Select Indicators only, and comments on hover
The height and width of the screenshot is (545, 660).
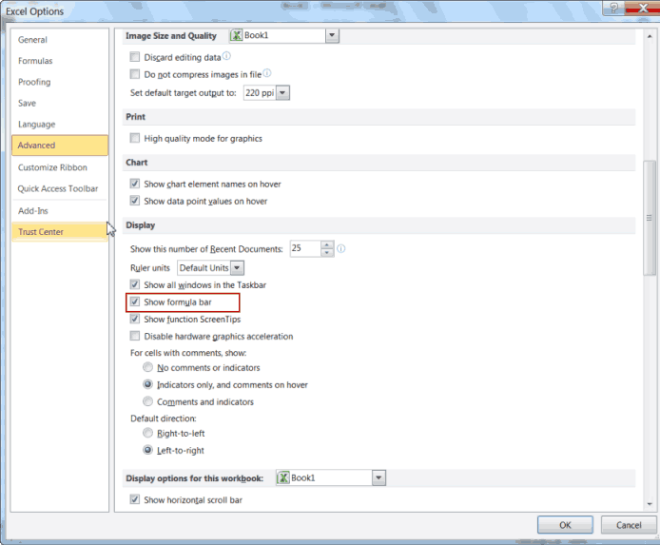[147, 384]
